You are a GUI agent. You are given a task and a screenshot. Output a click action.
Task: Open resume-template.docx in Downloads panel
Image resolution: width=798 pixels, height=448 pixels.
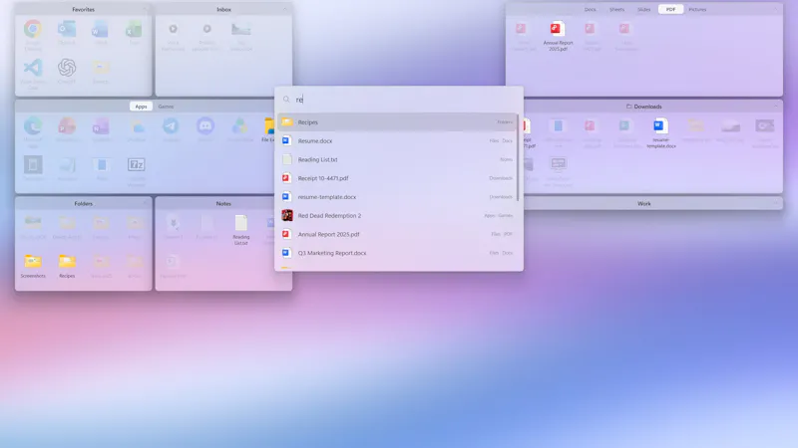661,133
